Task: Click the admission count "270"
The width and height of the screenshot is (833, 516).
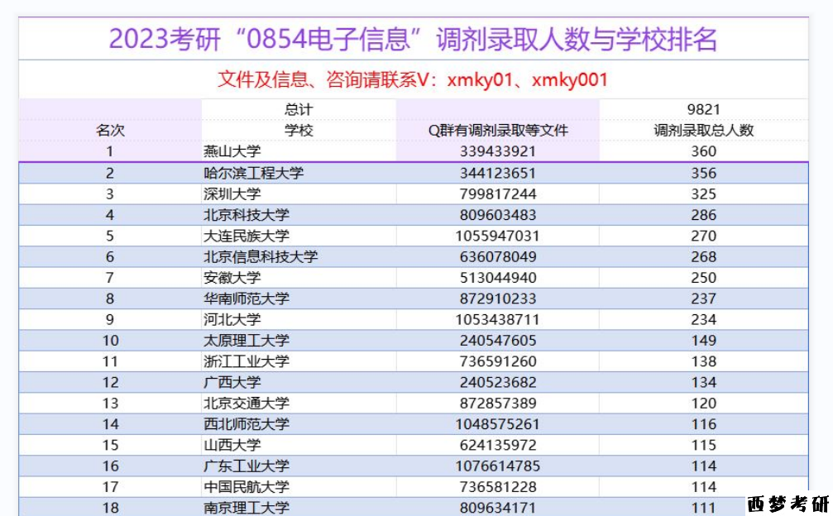Action: [x=703, y=236]
